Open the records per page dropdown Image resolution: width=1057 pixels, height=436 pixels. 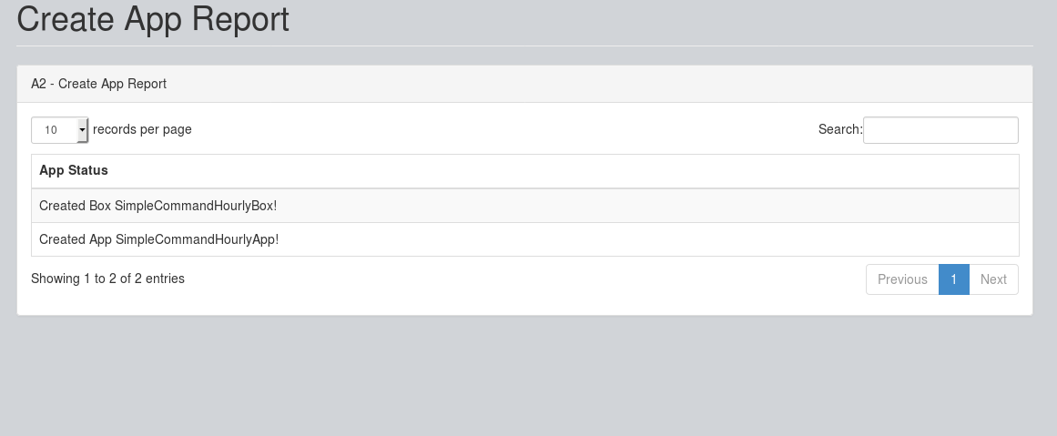(59, 130)
